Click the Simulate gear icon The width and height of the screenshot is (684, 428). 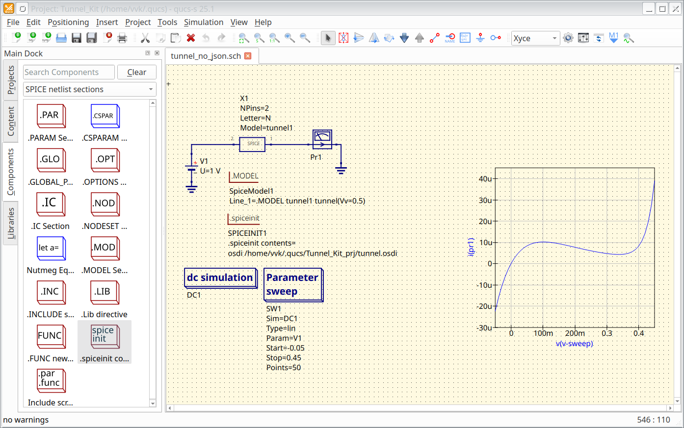pyautogui.click(x=568, y=38)
